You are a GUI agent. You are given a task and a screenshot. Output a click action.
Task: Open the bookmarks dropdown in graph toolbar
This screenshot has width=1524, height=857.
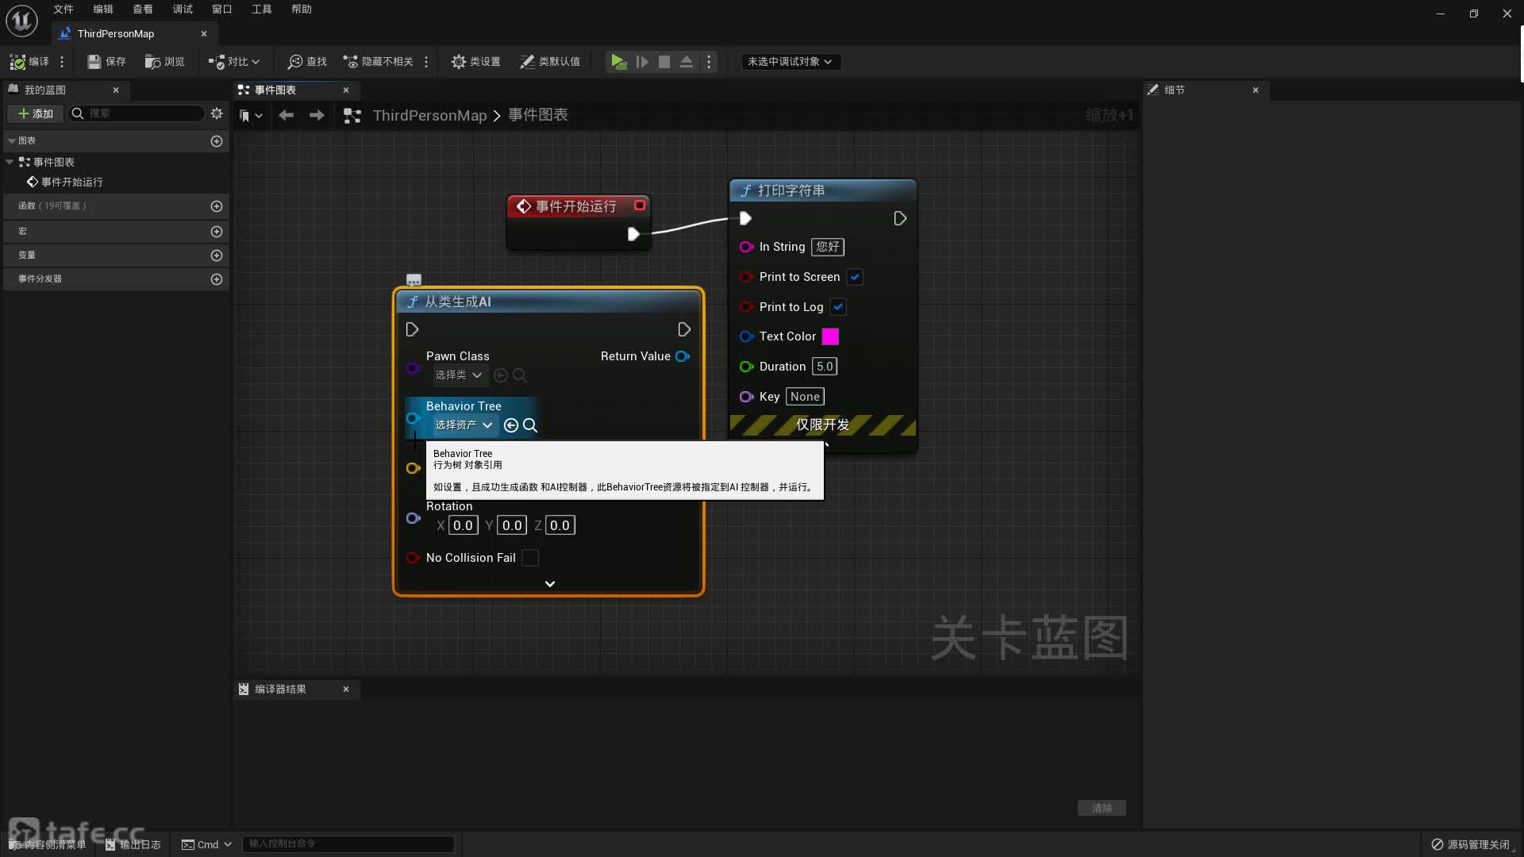(x=251, y=116)
